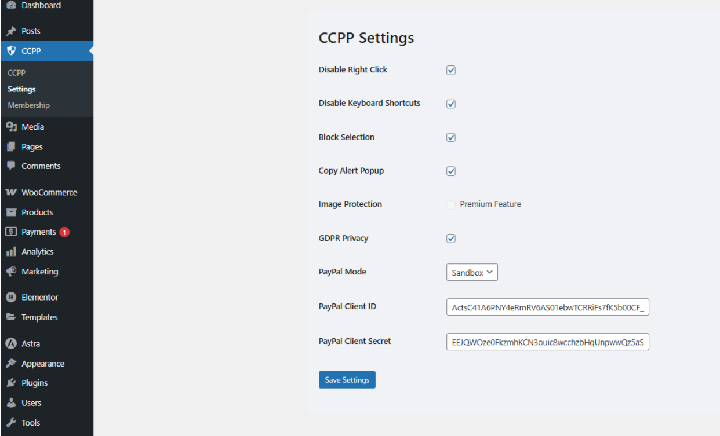Click the GDPR Privacy label
This screenshot has width=720, height=436.
pos(343,238)
